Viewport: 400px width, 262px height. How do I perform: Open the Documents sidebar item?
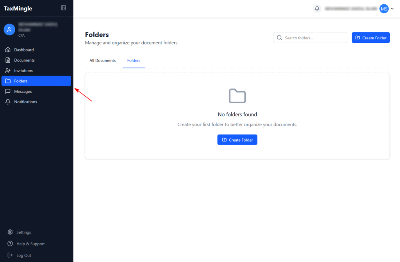pyautogui.click(x=24, y=60)
